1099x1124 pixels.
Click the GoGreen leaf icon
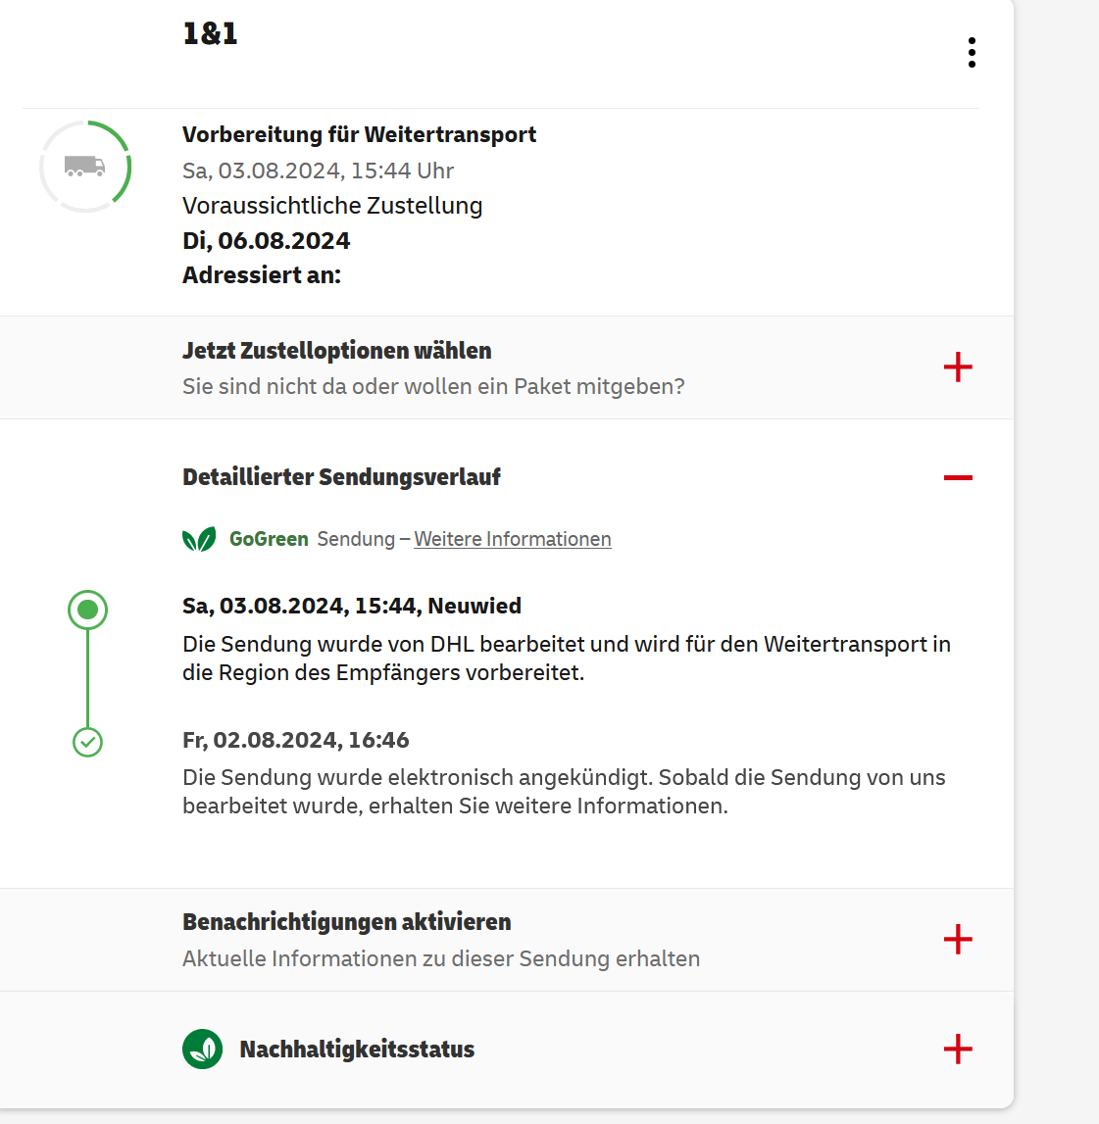pos(199,539)
